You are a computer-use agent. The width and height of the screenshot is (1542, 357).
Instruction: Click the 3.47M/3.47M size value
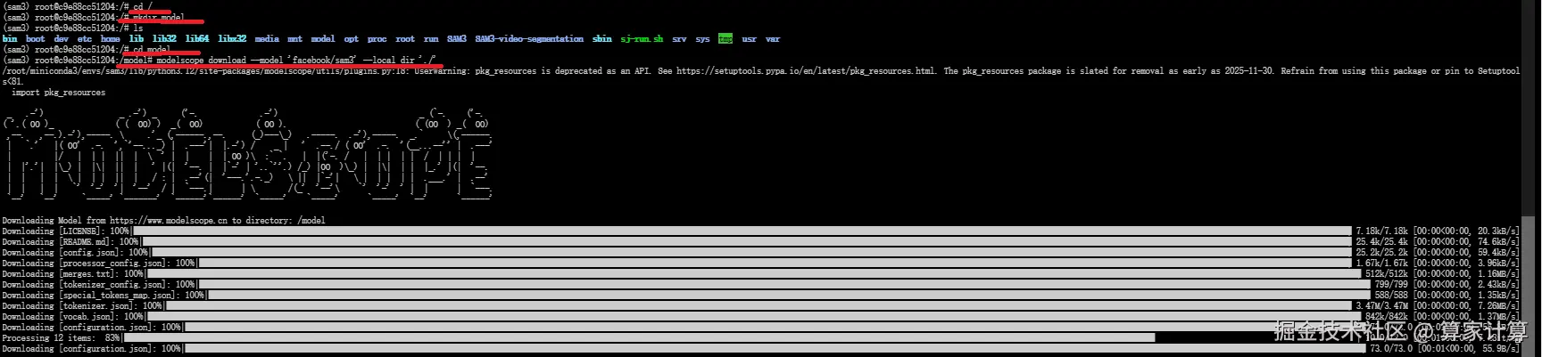pyautogui.click(x=1381, y=306)
